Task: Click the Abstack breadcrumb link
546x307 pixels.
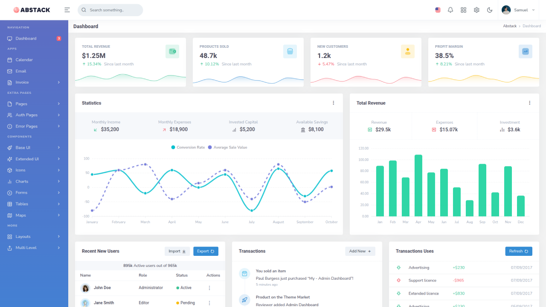Action: [510, 26]
